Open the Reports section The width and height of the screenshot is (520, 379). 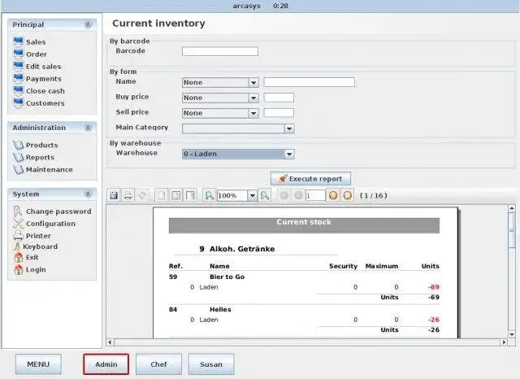pyautogui.click(x=34, y=157)
